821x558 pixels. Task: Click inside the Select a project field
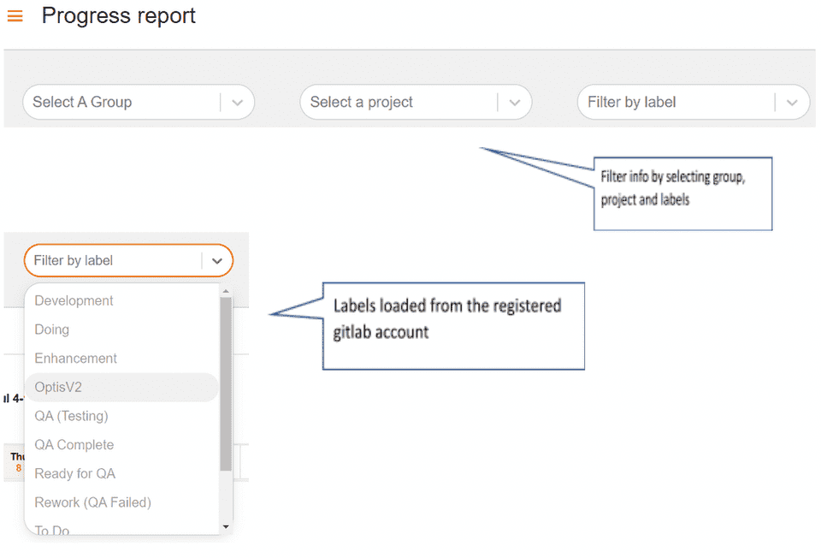coord(397,103)
